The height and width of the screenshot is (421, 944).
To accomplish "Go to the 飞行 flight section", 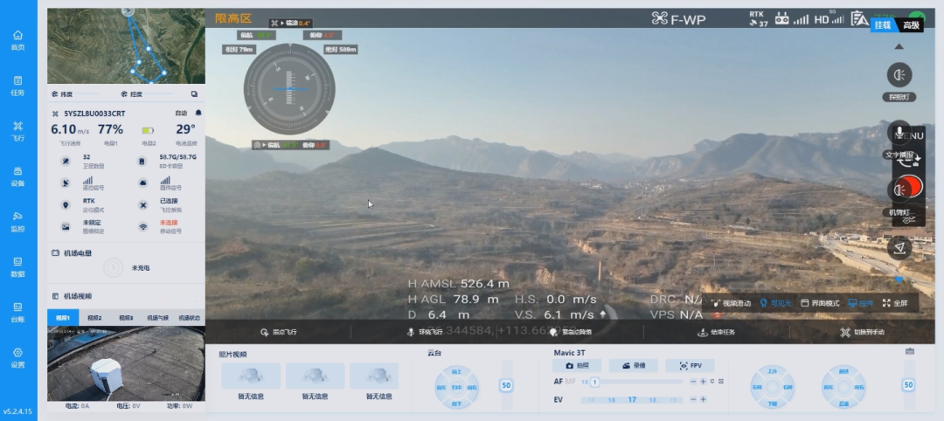I will (x=17, y=130).
